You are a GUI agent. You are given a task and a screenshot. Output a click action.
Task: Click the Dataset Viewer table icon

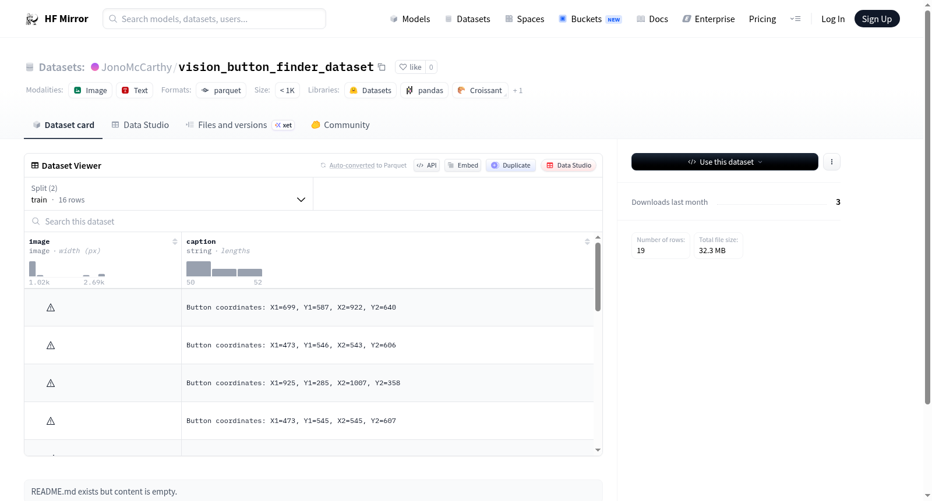(35, 165)
